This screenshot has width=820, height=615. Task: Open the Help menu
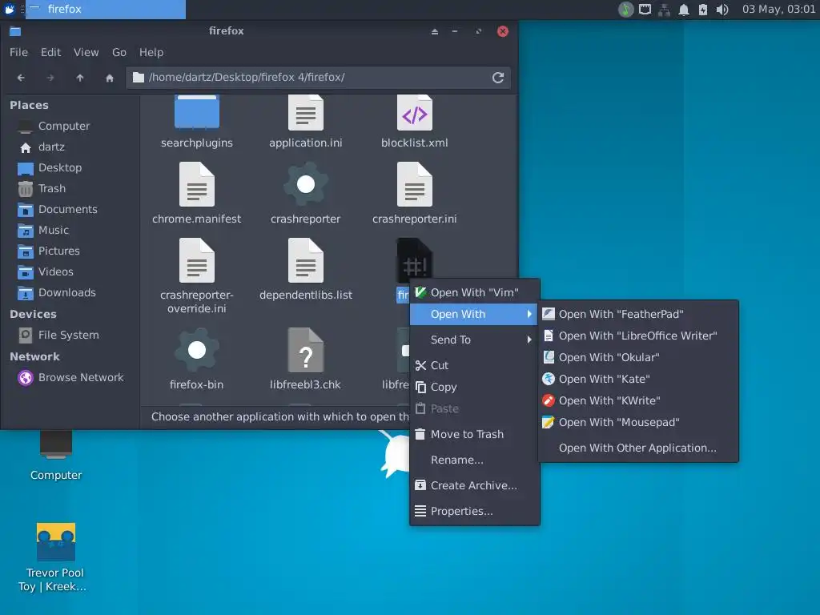pyautogui.click(x=151, y=52)
